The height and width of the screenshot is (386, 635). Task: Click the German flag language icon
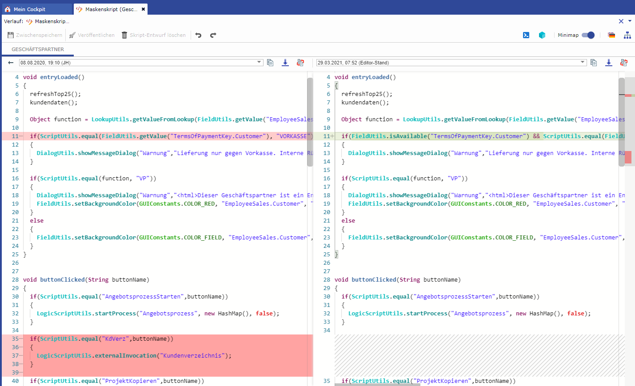611,35
